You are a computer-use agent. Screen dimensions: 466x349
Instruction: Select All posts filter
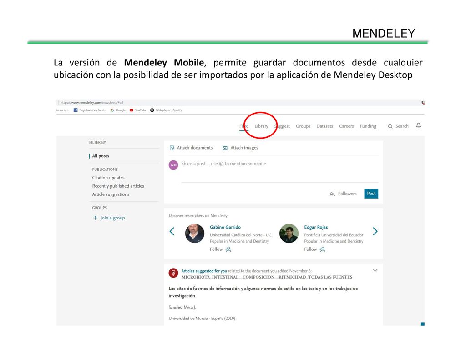[101, 156]
